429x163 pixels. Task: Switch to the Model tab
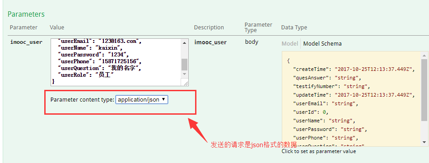click(290, 43)
